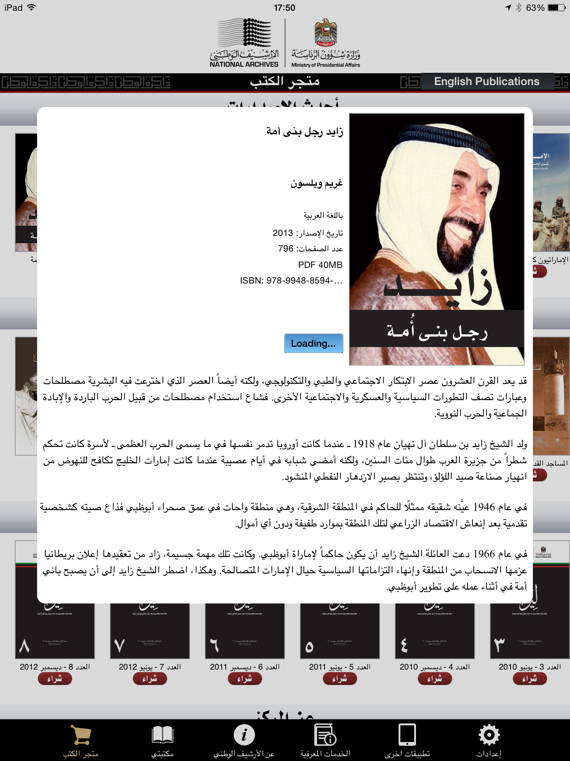Open issue 6 magazine cover thumbnail
This screenshot has height=761, width=570.
coord(245,631)
